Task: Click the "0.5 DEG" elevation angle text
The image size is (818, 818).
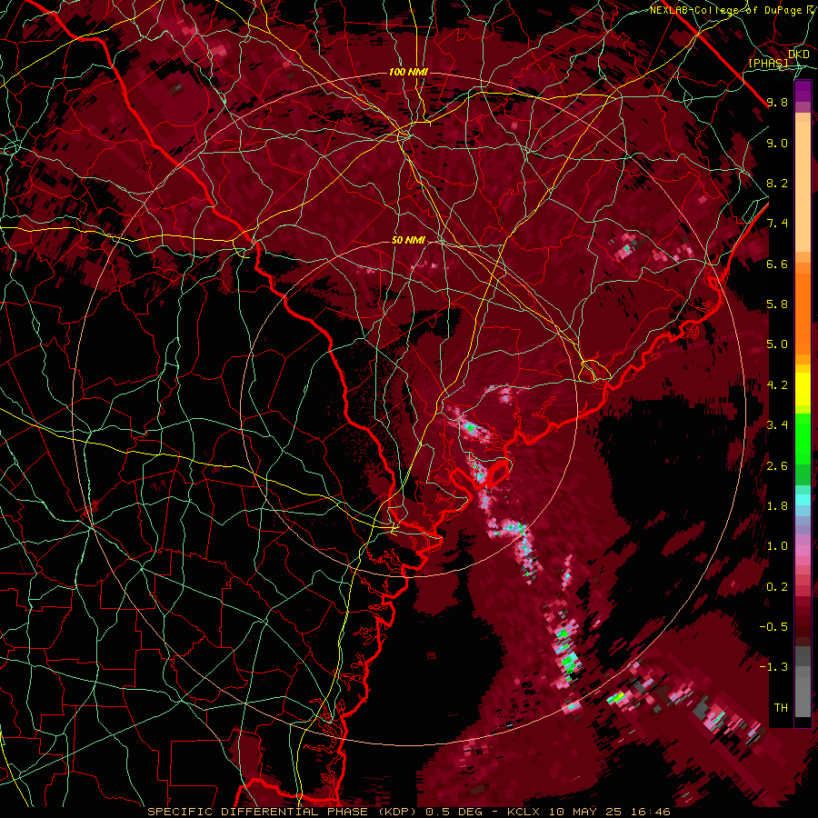Action: (456, 812)
